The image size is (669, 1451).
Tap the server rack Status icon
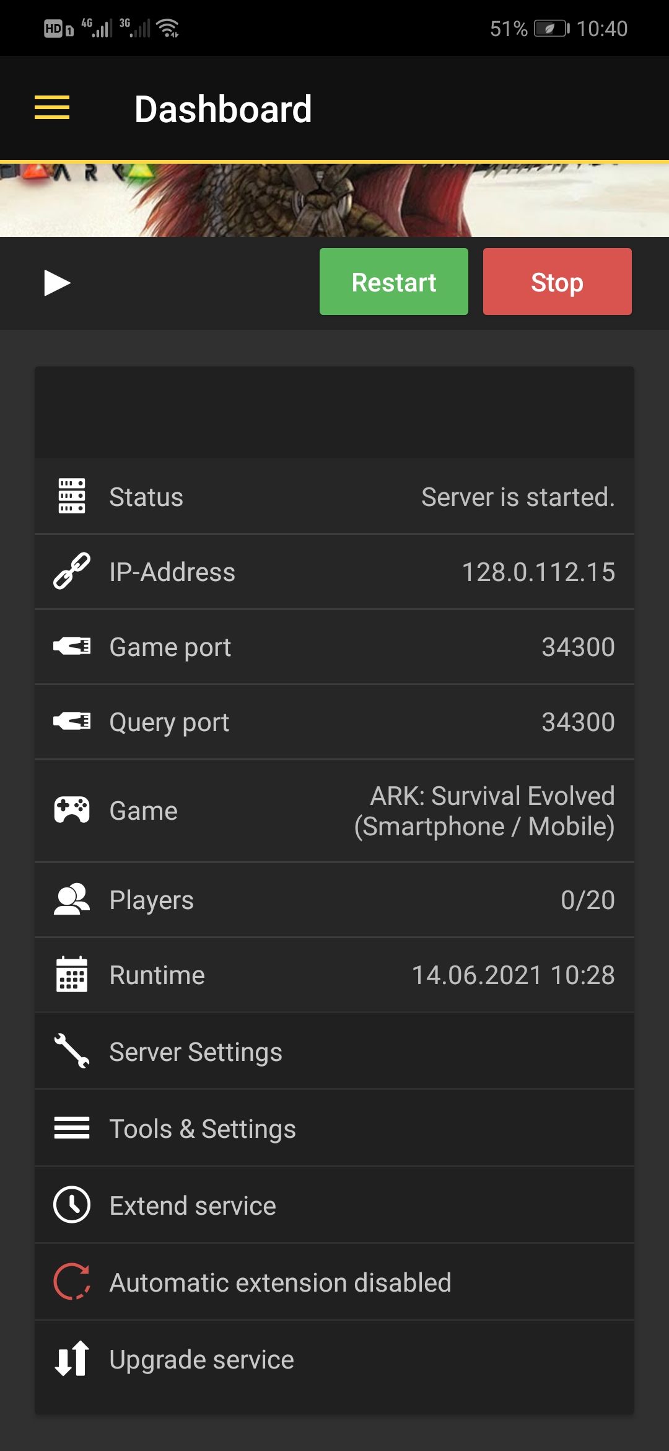[72, 496]
